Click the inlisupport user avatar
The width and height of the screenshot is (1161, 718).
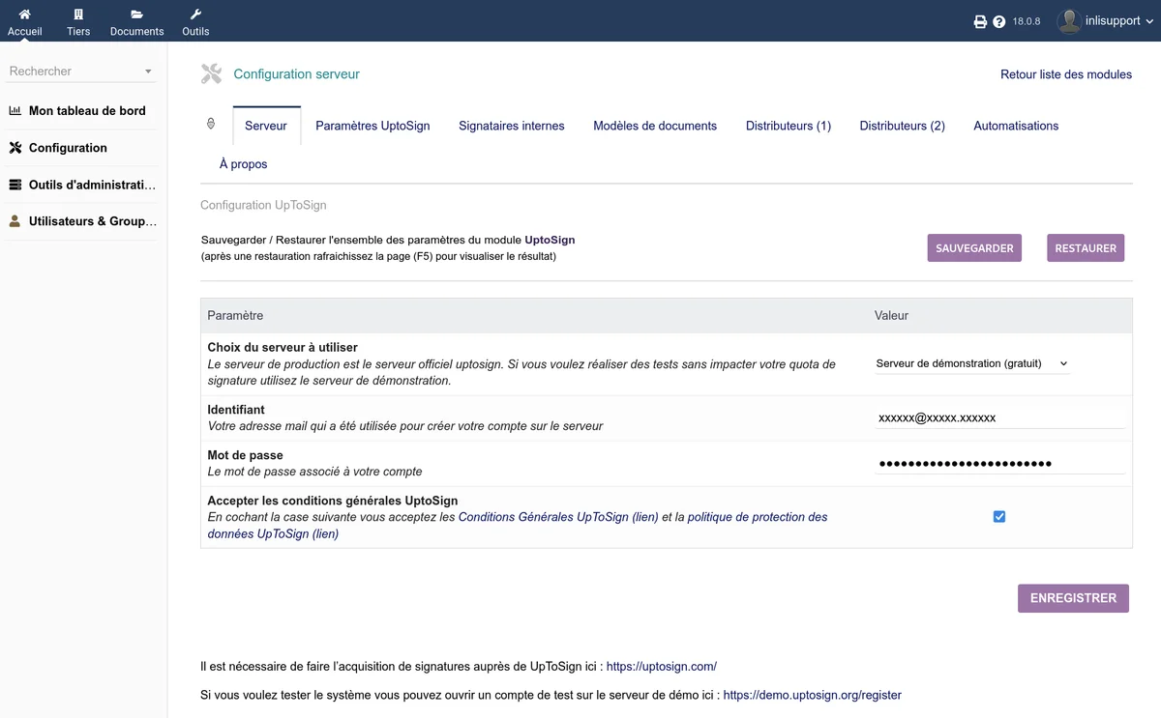click(x=1069, y=21)
